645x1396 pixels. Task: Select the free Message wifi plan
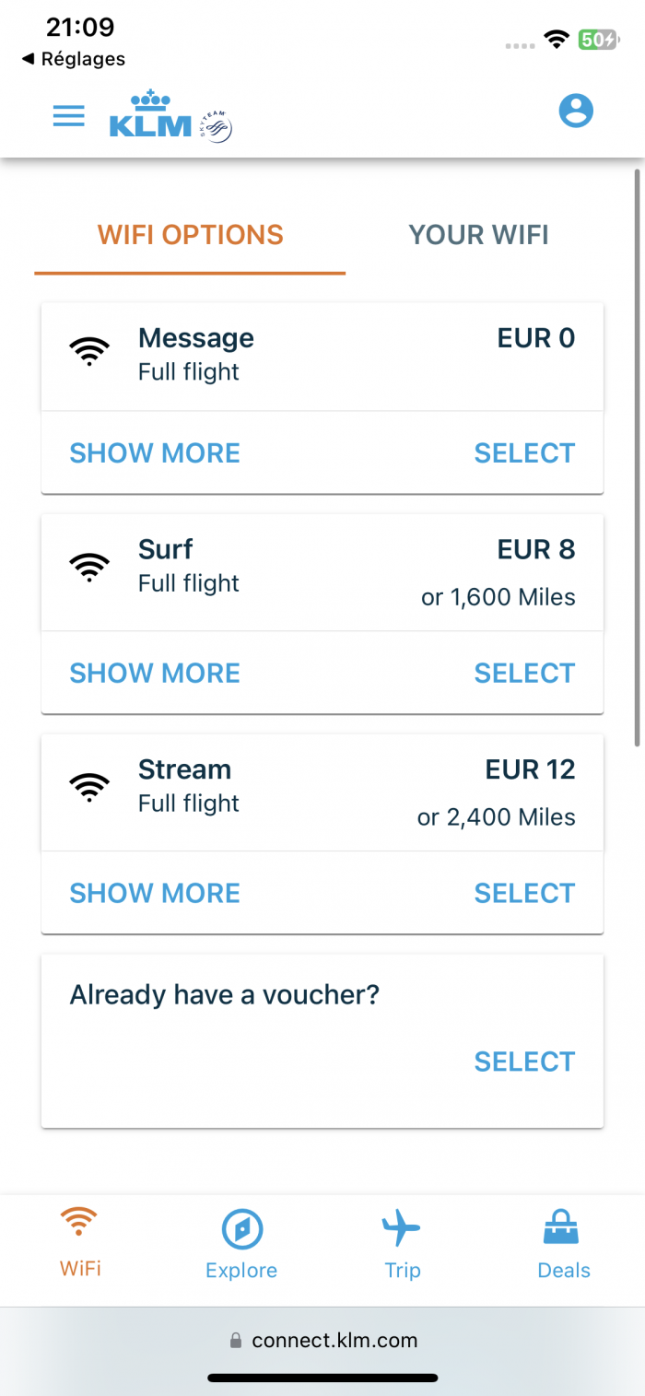(524, 453)
